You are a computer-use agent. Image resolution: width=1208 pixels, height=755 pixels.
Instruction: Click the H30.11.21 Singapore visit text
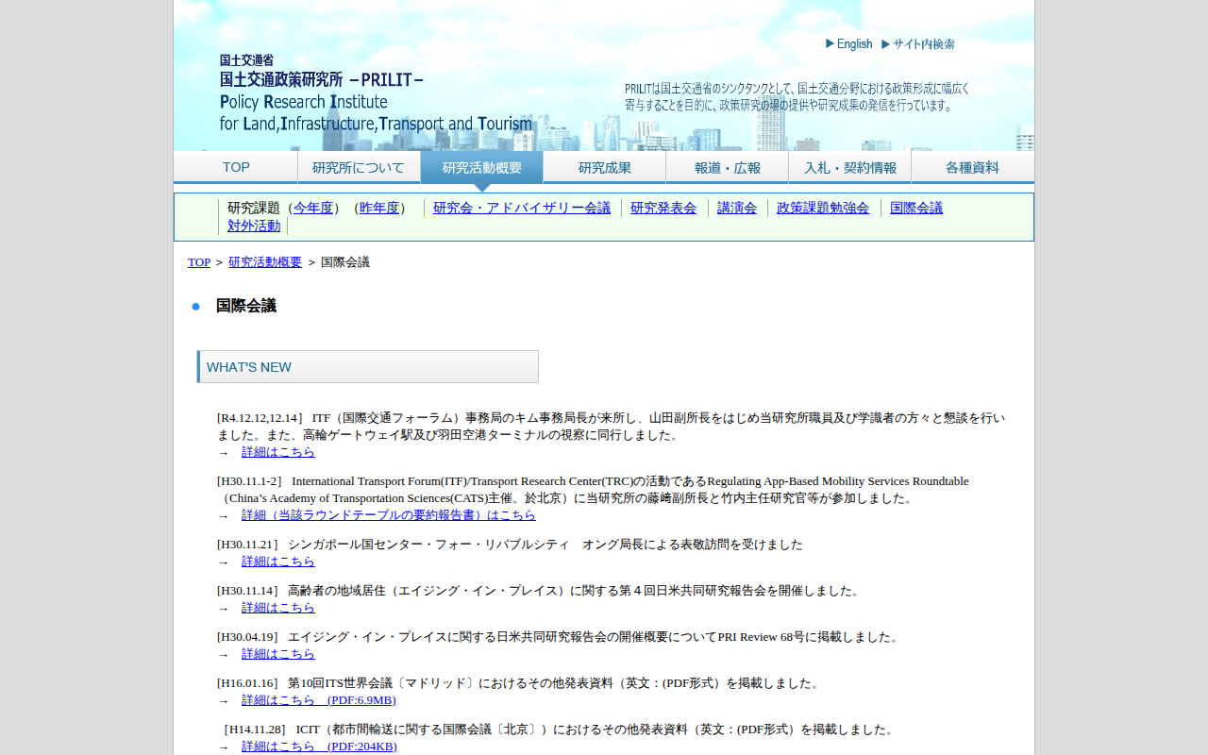510,545
